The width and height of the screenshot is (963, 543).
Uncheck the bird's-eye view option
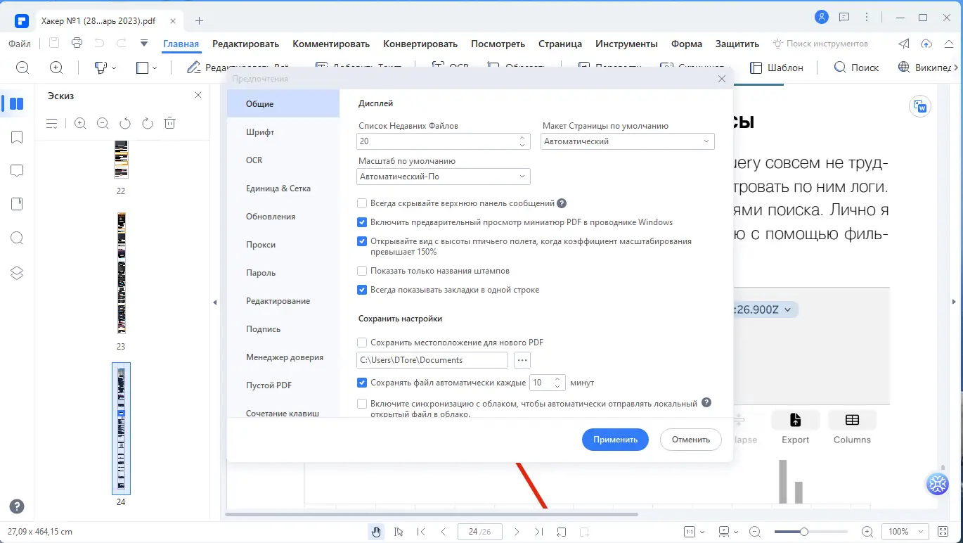coord(362,241)
